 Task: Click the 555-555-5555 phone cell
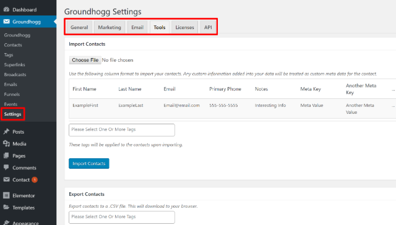click(223, 105)
